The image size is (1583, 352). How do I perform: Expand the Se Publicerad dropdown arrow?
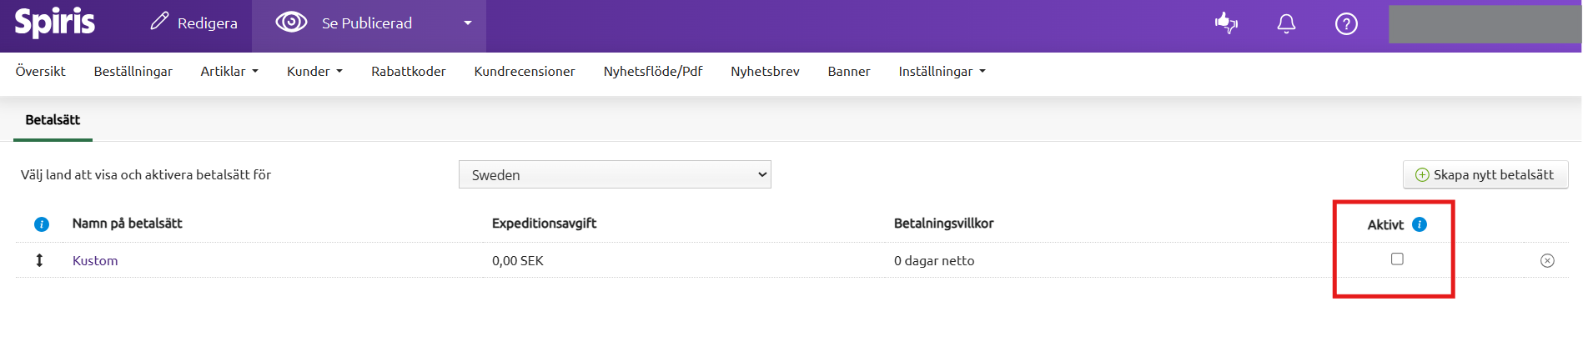pos(468,23)
